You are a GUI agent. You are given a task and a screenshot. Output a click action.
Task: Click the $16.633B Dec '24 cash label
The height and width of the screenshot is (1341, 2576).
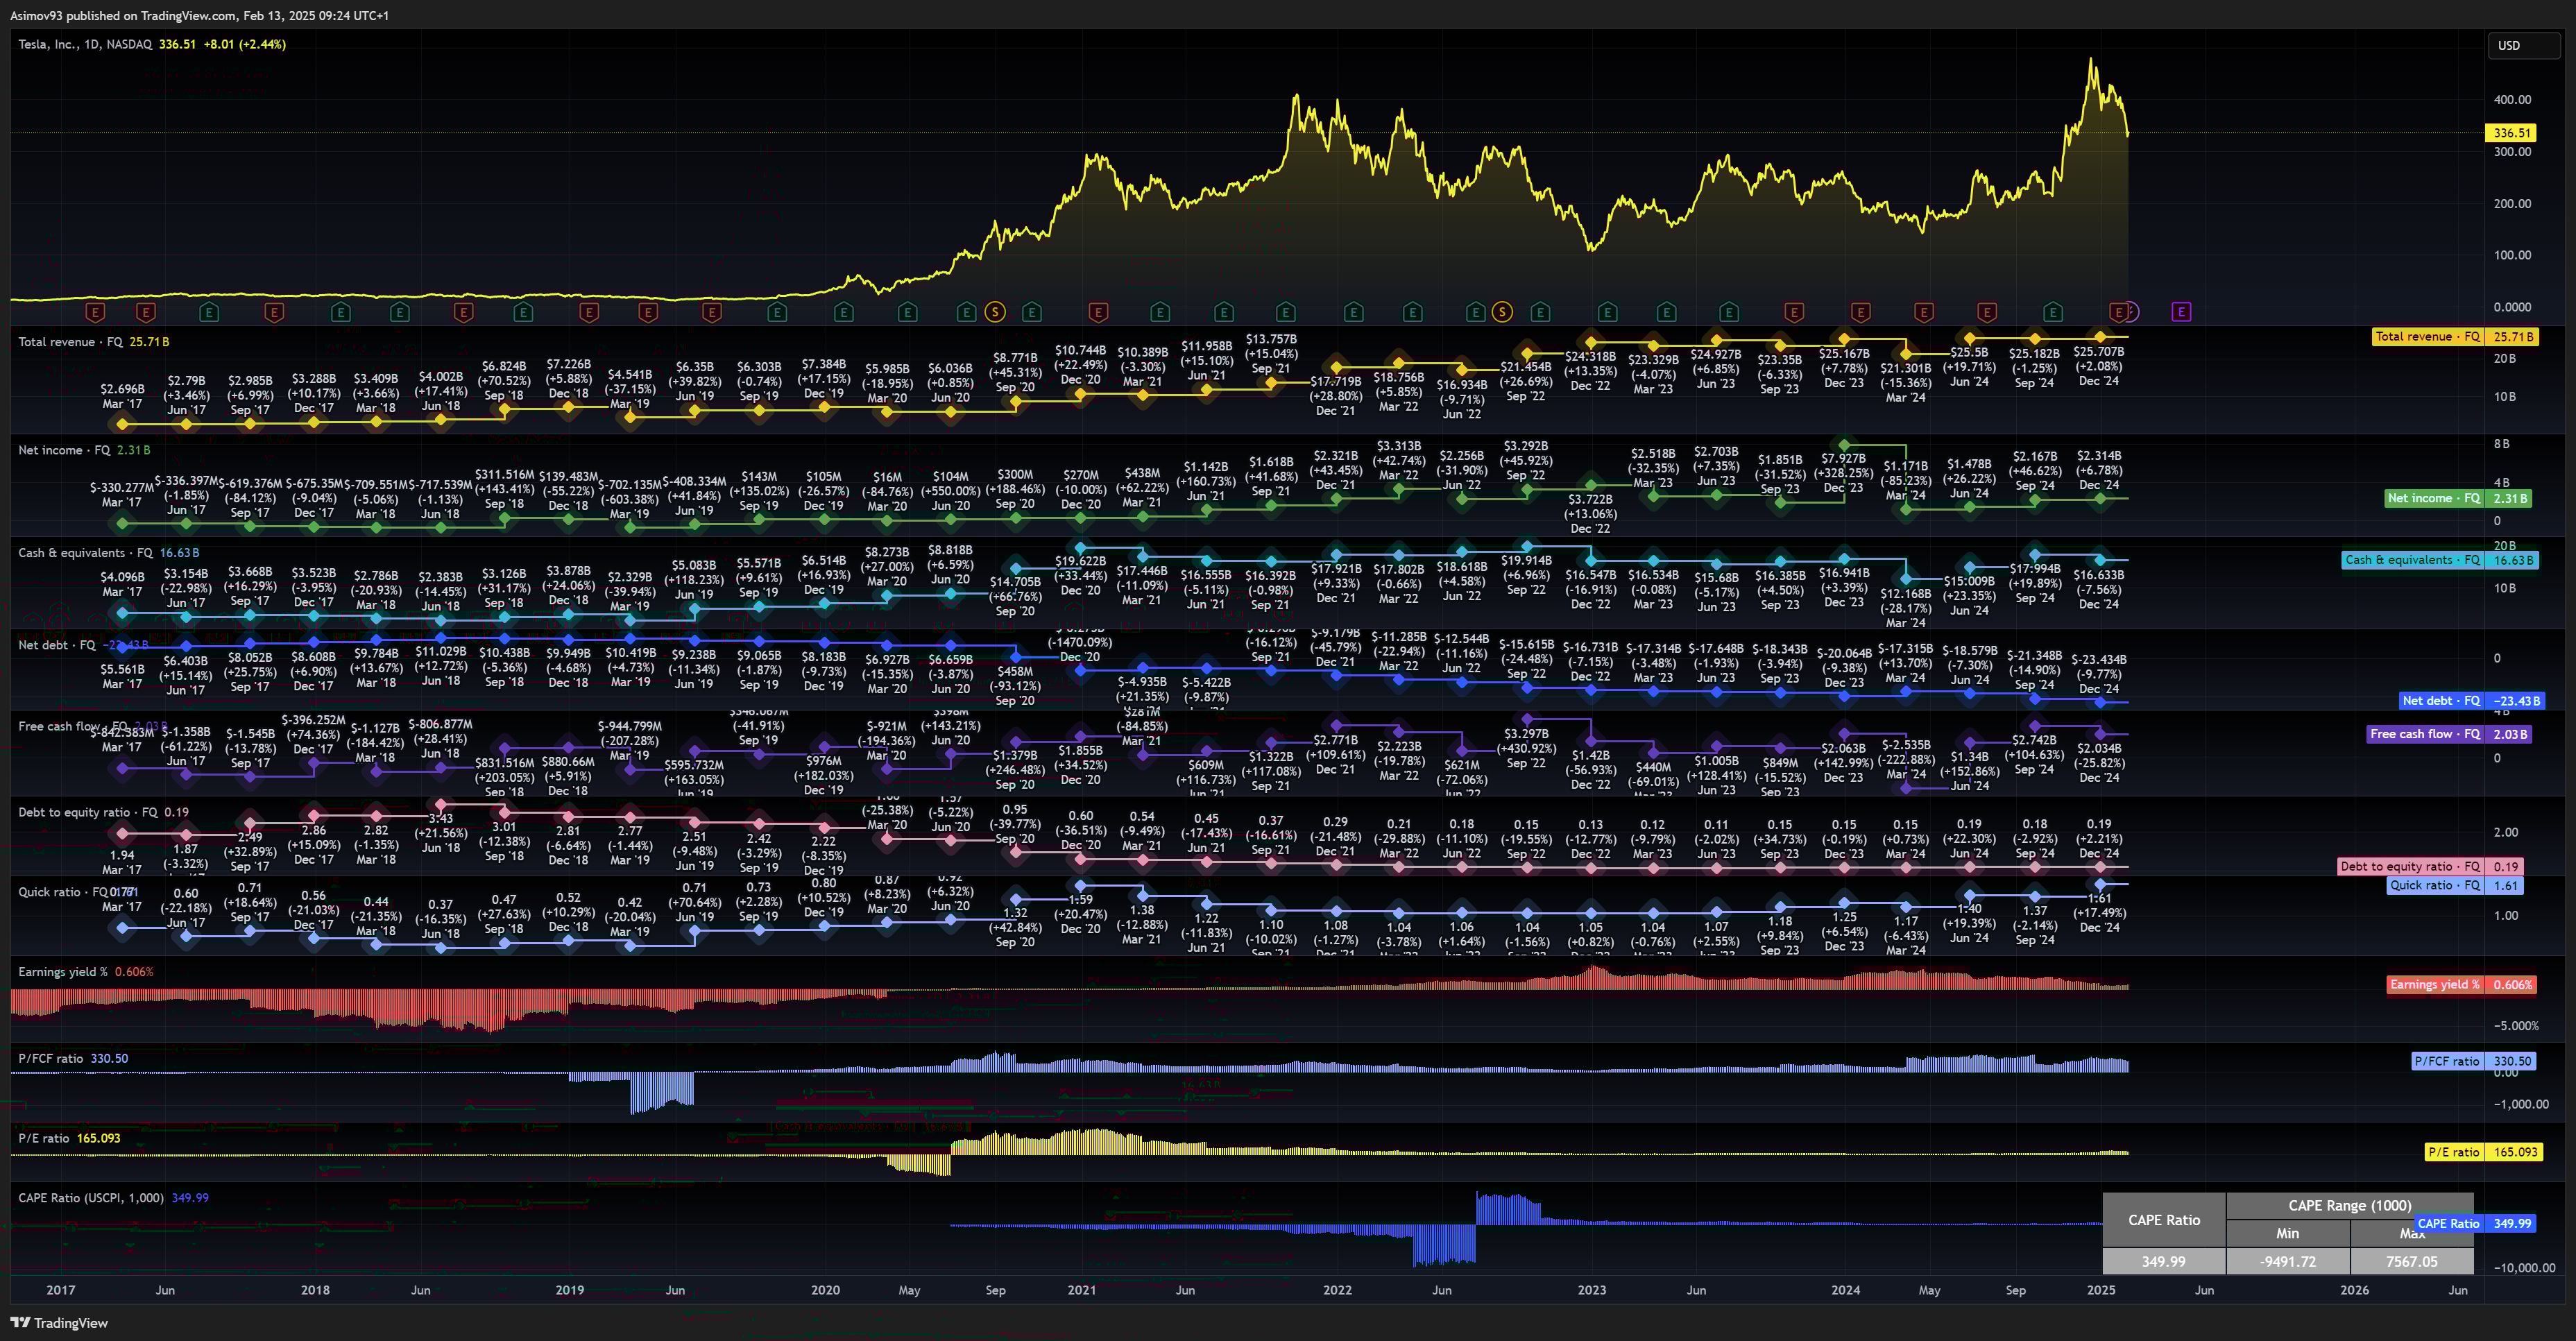[x=2098, y=589]
